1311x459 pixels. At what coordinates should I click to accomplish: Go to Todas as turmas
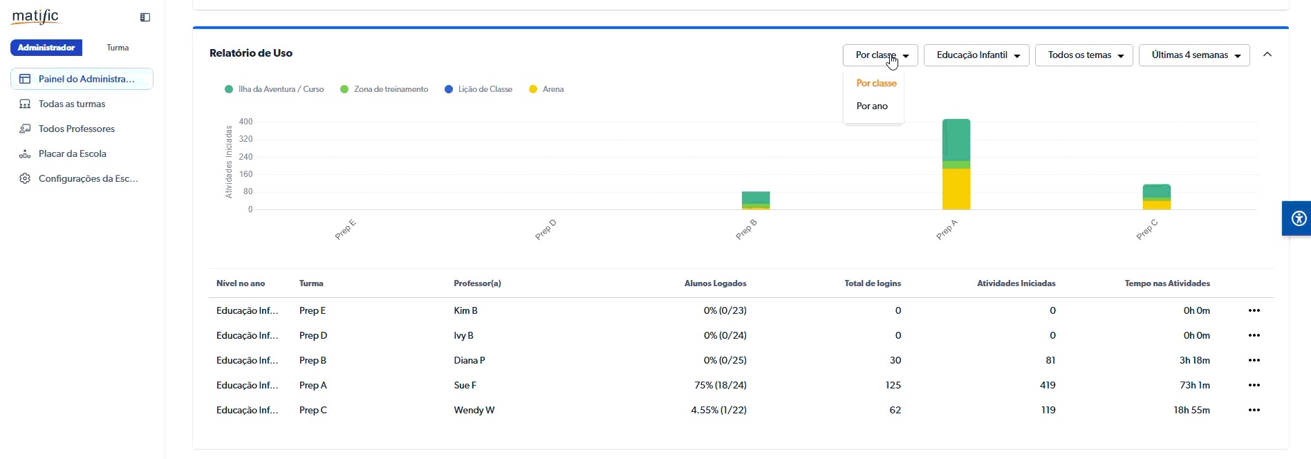[x=72, y=104]
